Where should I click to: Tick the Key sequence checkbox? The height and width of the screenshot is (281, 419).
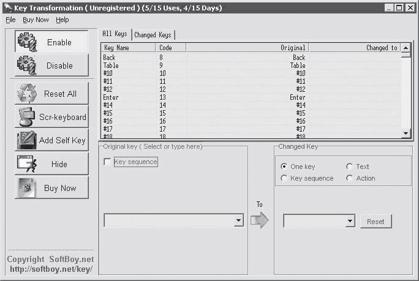point(107,162)
